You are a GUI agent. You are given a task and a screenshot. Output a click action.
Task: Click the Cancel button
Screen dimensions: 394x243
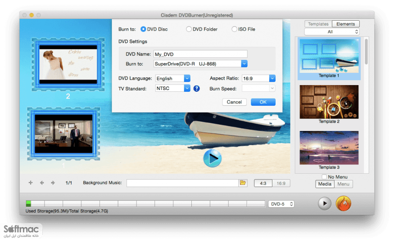coord(234,102)
